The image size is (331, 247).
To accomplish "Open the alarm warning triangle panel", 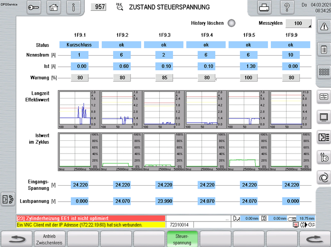I will point(323,26).
